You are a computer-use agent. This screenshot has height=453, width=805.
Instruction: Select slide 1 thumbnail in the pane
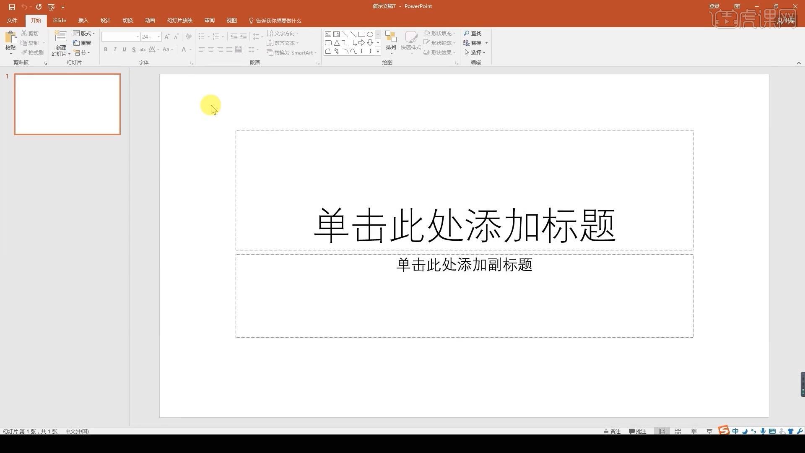click(67, 104)
